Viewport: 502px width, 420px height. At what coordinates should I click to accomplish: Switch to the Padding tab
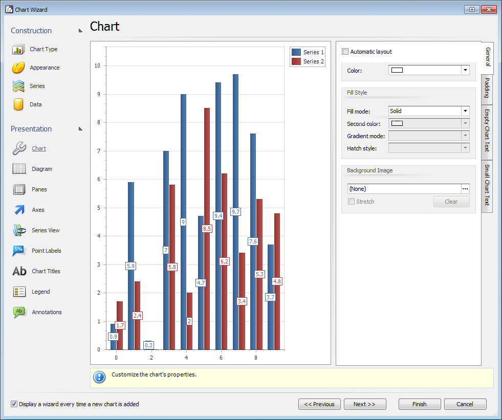(487, 88)
